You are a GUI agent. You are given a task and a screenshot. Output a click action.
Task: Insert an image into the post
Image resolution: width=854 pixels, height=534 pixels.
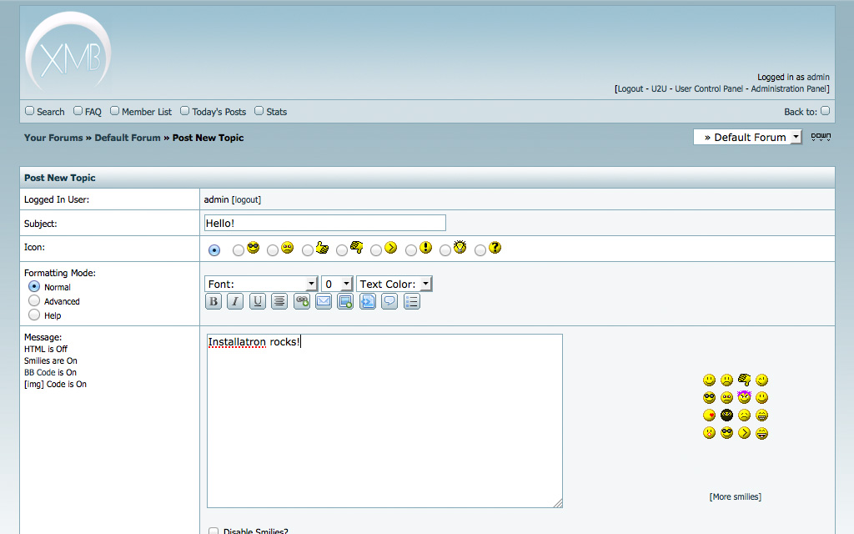coord(345,301)
